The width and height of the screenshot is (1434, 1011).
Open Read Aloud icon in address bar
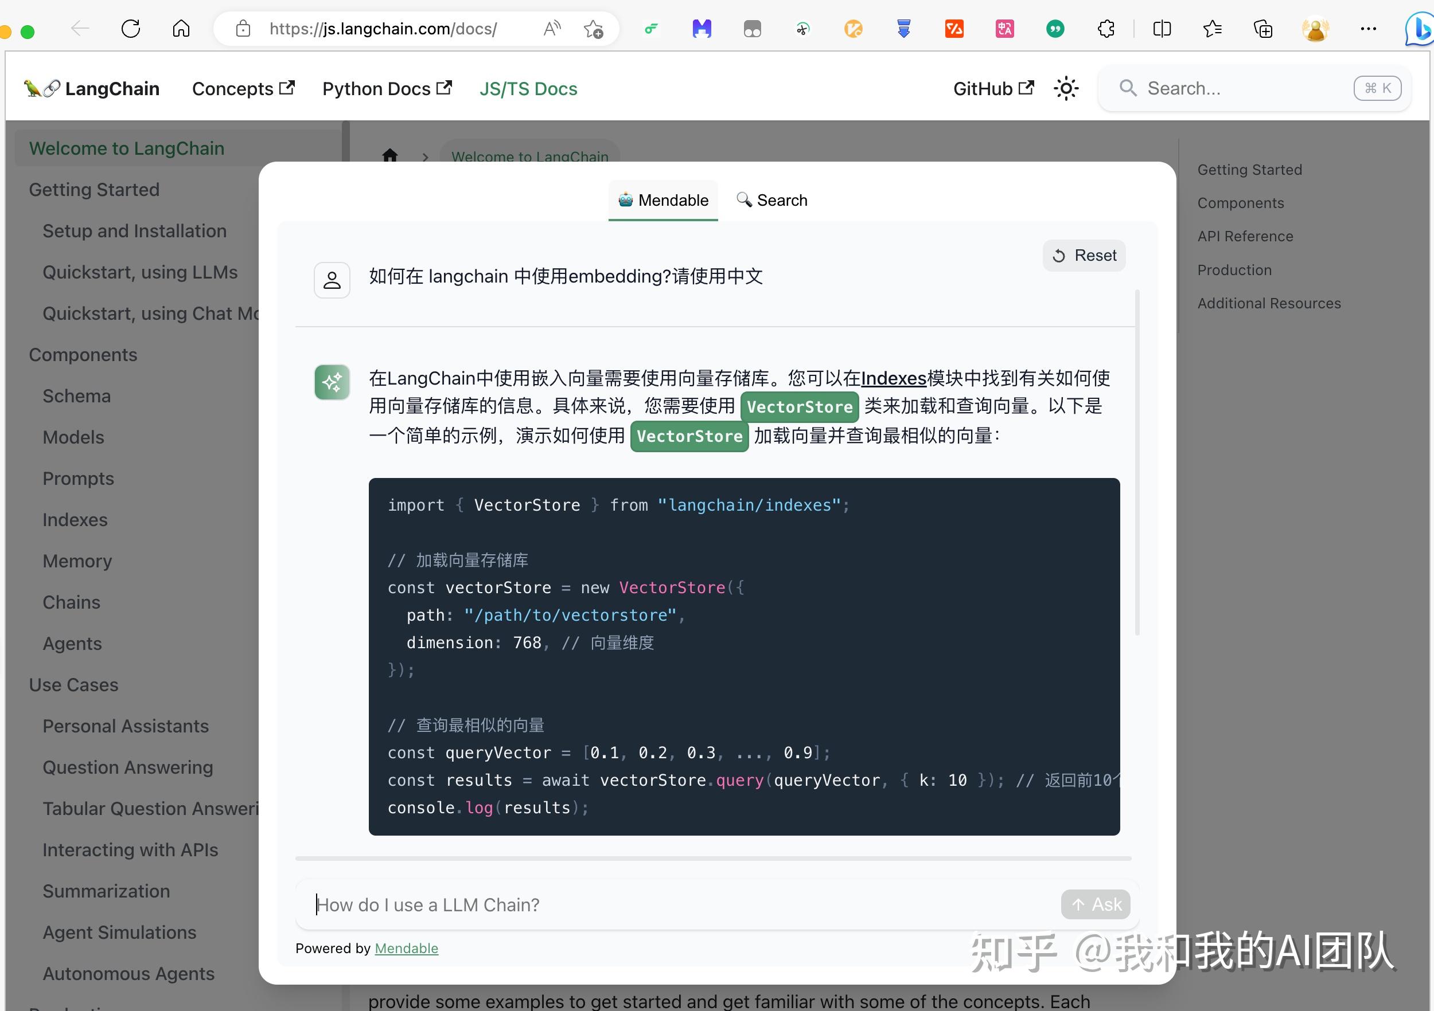point(552,29)
